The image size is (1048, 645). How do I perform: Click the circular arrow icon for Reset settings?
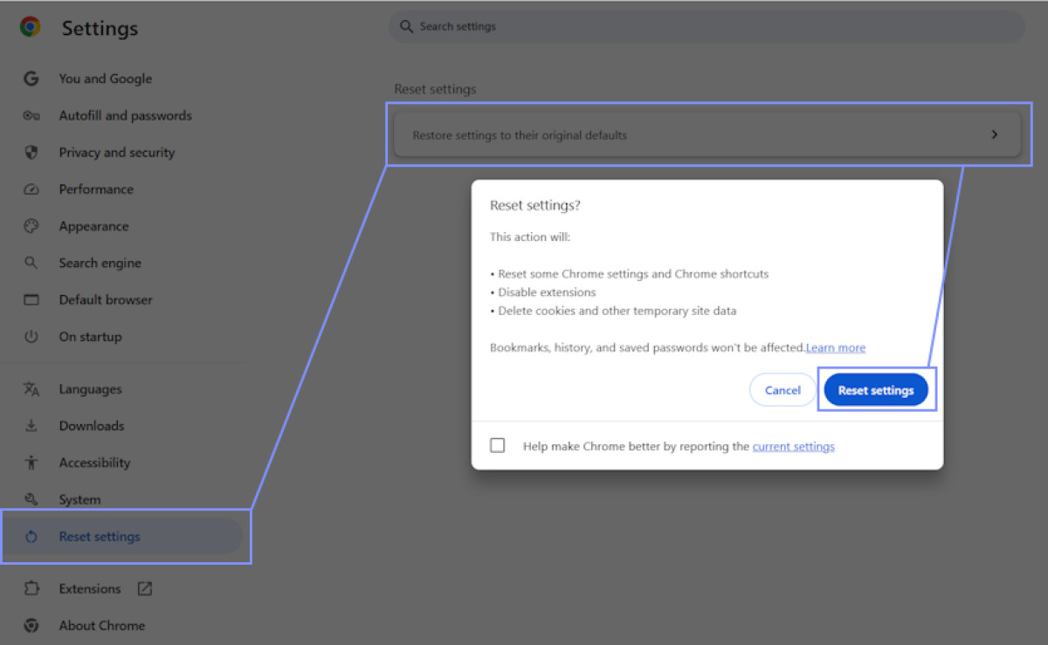click(x=31, y=537)
